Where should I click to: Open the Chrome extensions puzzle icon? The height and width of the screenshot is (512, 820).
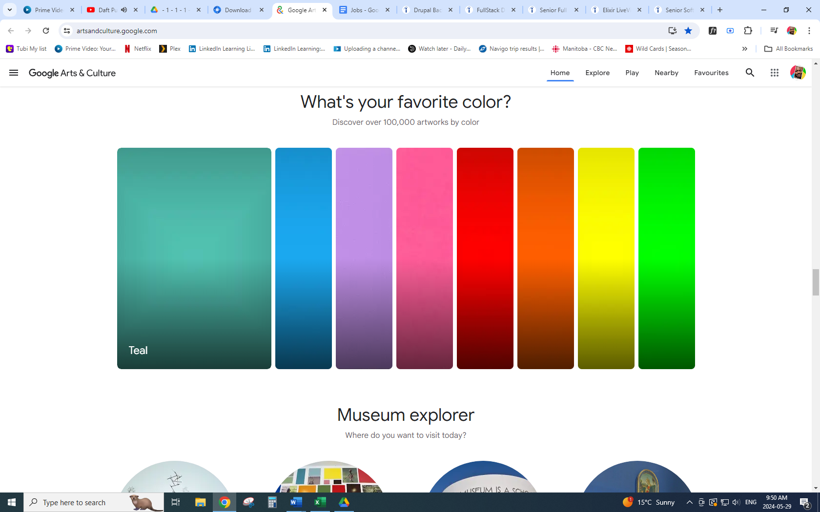click(748, 31)
